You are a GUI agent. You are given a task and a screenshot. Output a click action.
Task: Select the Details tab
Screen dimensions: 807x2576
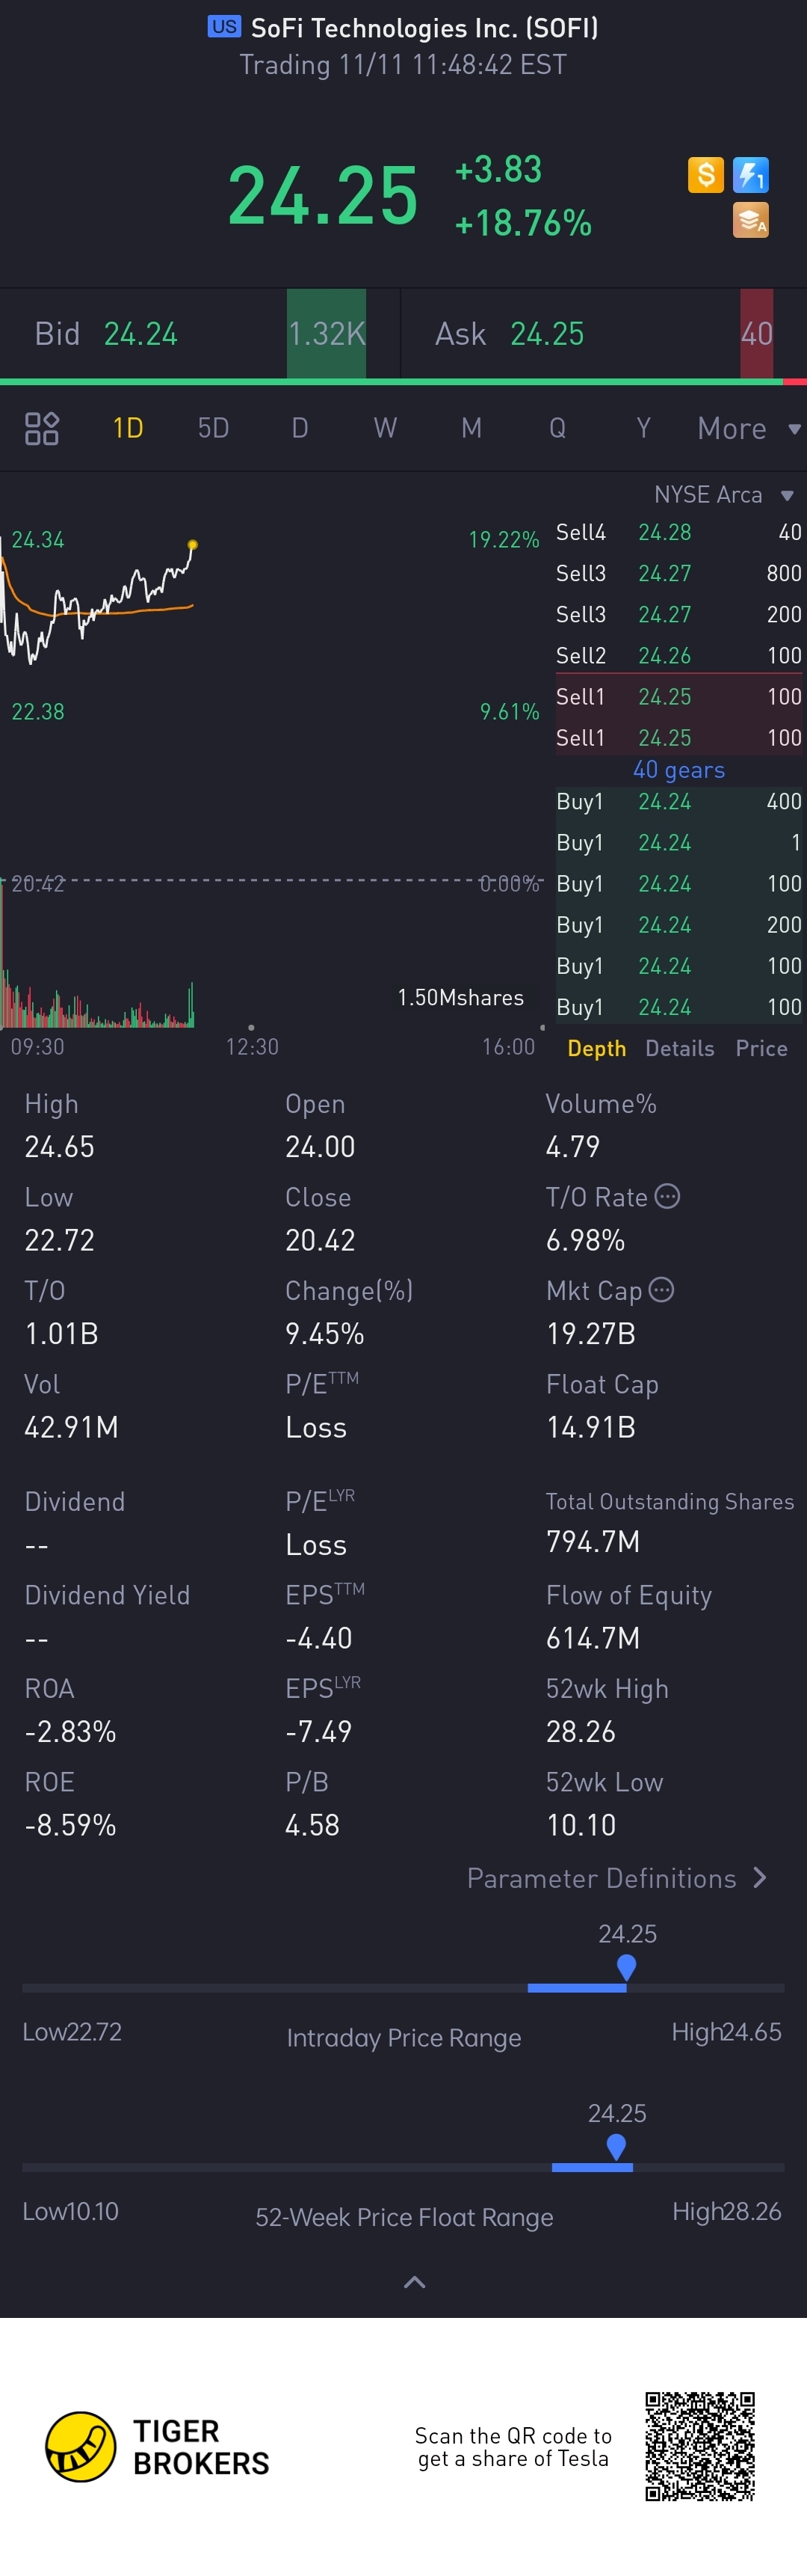point(679,1048)
